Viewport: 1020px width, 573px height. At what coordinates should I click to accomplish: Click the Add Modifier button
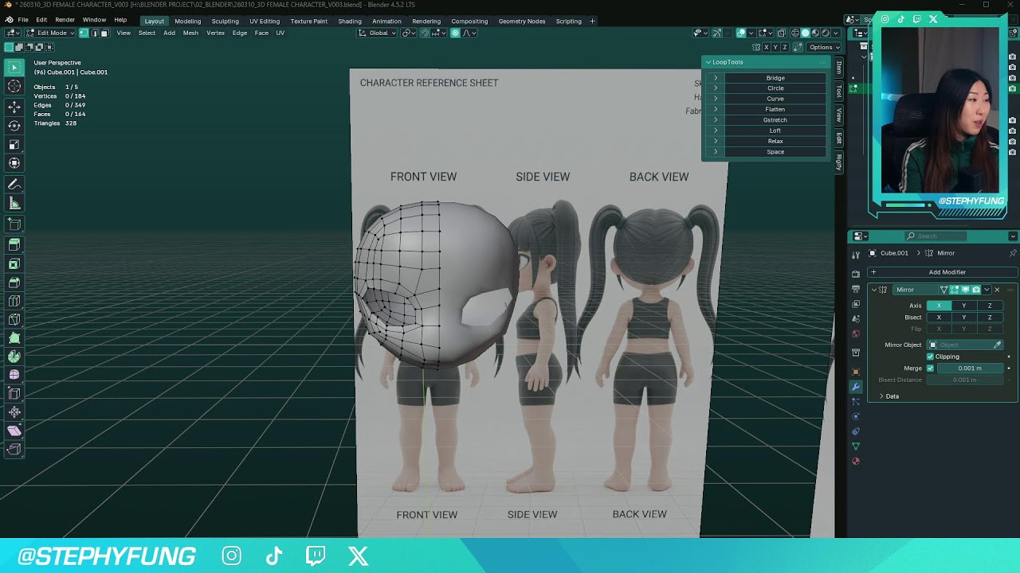941,272
